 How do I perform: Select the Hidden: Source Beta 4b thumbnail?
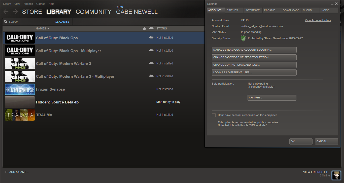(20, 102)
